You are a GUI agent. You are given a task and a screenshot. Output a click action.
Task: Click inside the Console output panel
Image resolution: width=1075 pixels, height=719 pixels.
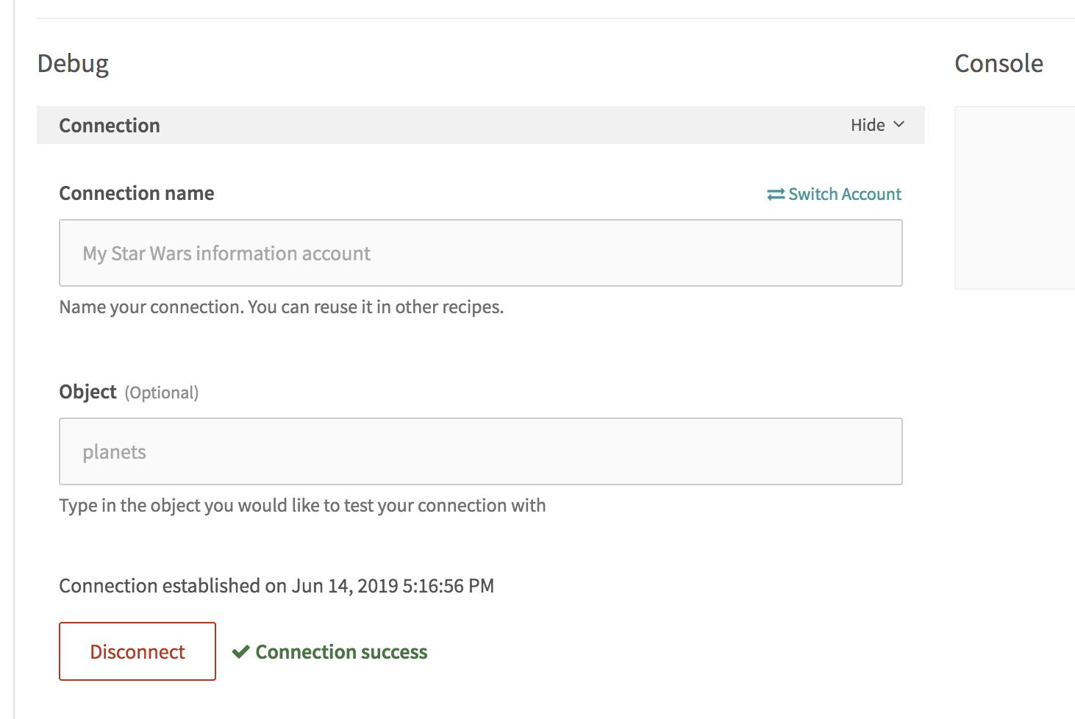coord(1015,197)
